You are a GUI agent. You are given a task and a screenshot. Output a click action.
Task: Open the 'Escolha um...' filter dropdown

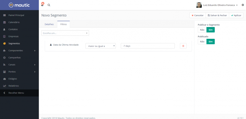[65, 33]
